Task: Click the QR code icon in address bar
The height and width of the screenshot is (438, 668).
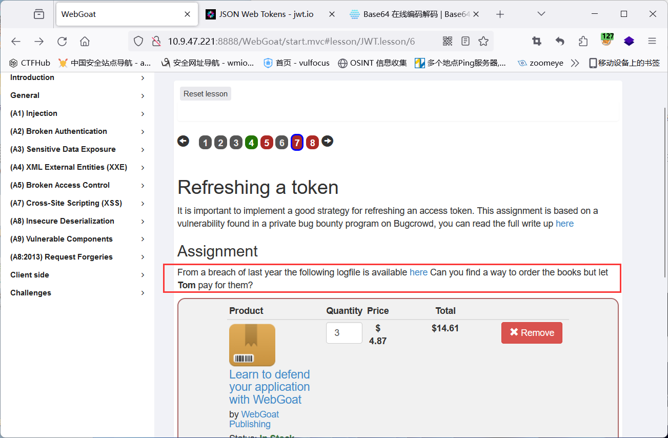Action: [x=448, y=42]
